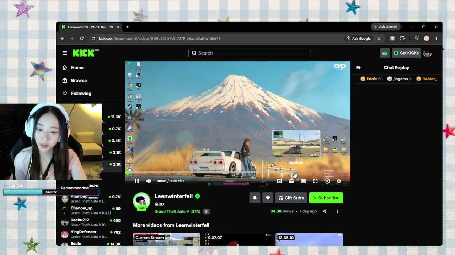Go back with the browser back arrow

tap(63, 38)
